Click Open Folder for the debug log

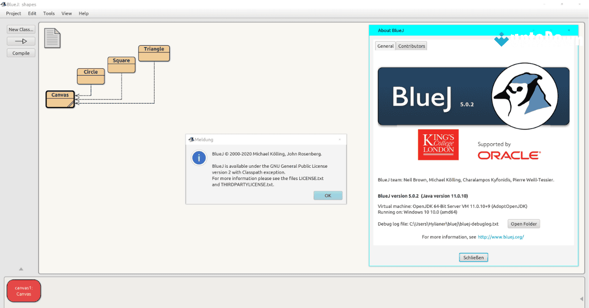(523, 224)
